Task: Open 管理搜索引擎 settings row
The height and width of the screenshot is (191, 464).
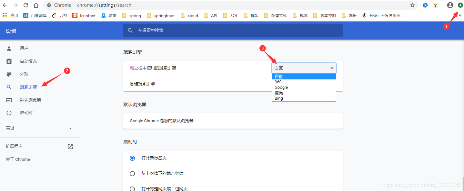Action: tap(233, 84)
